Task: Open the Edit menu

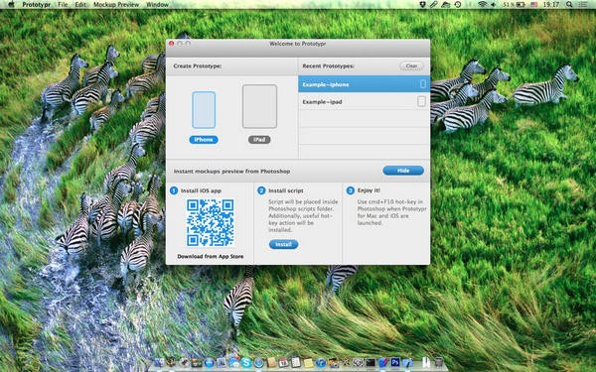Action: tap(80, 5)
